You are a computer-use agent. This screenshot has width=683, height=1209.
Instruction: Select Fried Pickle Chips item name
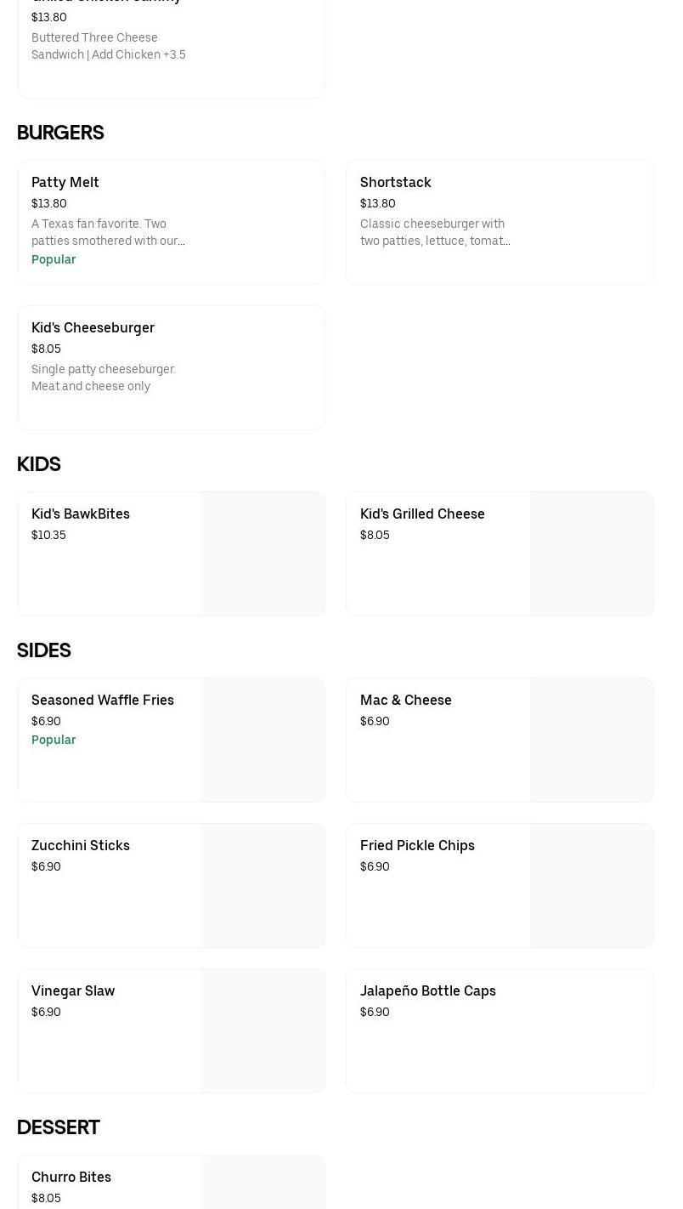point(417,845)
